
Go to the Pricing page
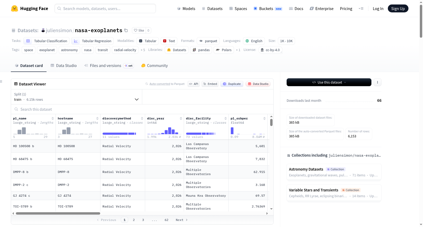[x=346, y=8]
